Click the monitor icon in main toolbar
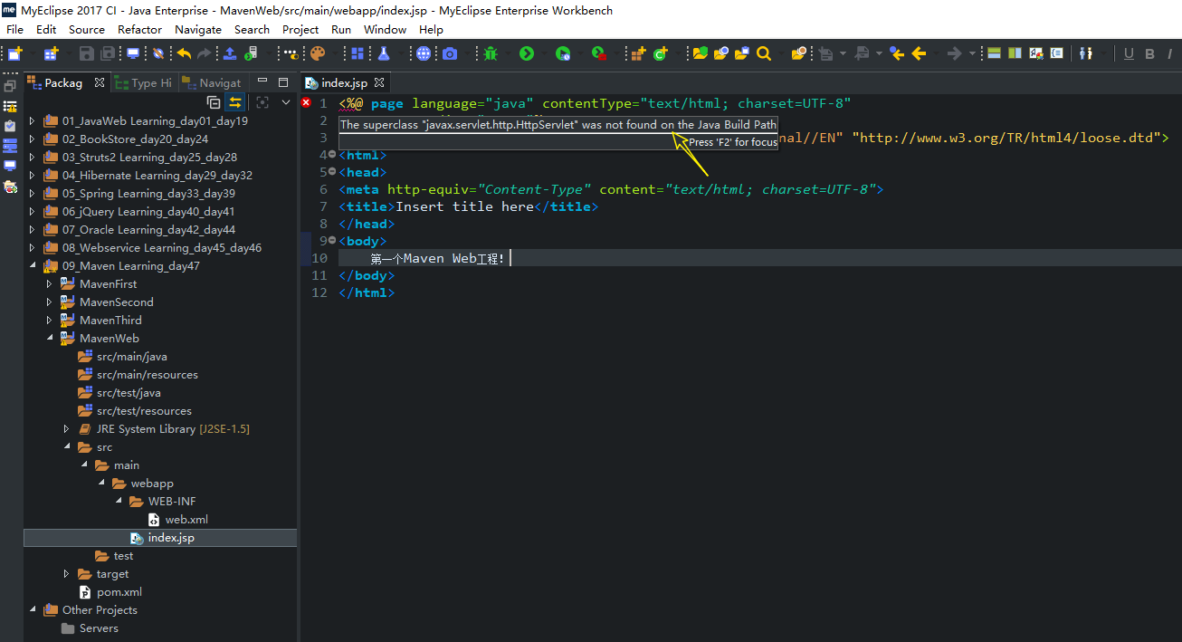1182x642 pixels. (x=134, y=53)
